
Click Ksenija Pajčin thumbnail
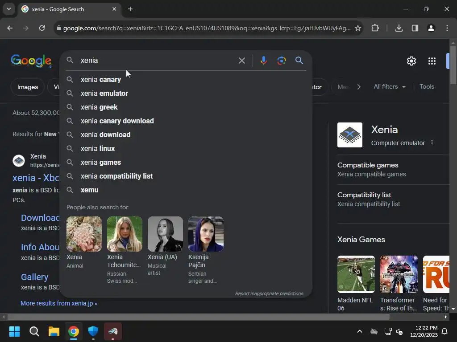pyautogui.click(x=206, y=234)
